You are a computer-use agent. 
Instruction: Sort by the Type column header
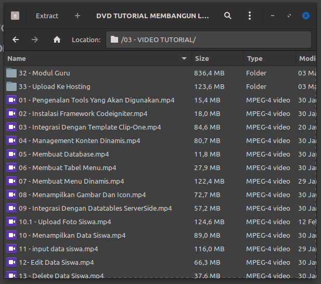tap(269, 59)
